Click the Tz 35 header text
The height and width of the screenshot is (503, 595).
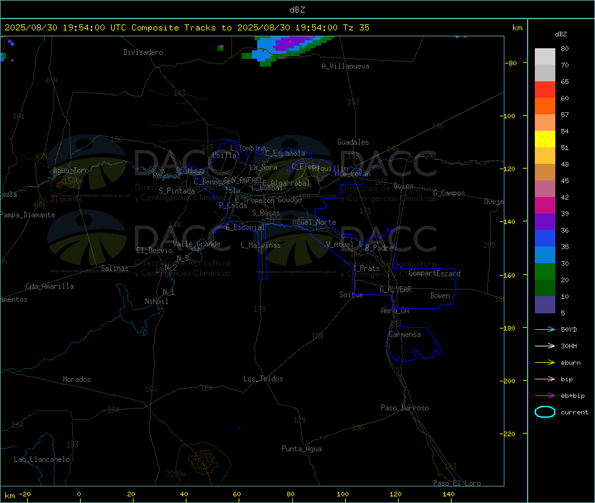(356, 28)
